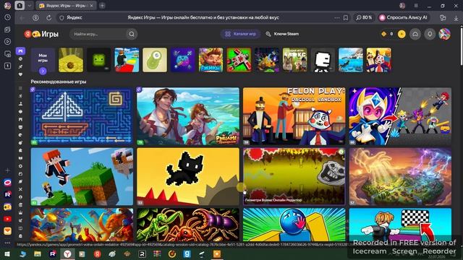Open the tab group counter button

click(20, 5)
